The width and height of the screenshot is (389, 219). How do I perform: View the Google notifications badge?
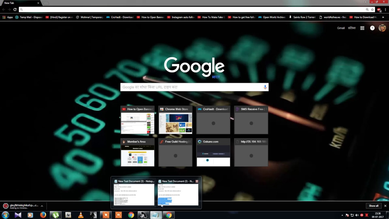click(372, 28)
